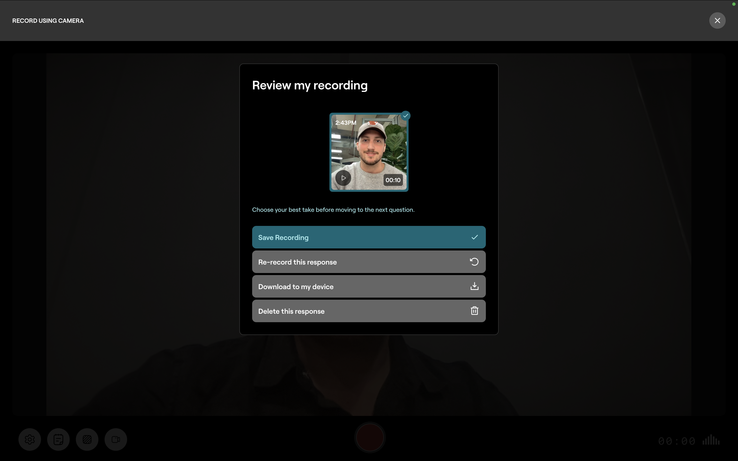Toggle the background blur icon

tap(87, 439)
